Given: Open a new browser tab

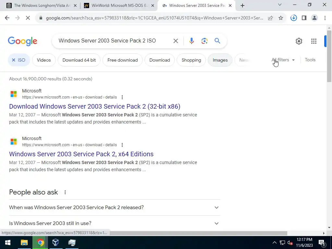Looking at the screenshot, I should 243,6.
